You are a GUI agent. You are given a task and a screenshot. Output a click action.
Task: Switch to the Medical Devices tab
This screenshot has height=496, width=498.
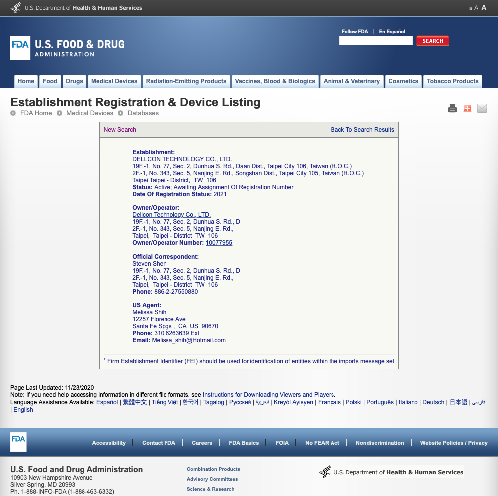tap(114, 81)
